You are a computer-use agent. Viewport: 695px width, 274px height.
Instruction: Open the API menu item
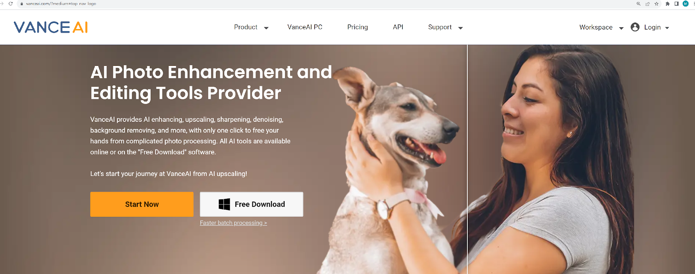pos(398,27)
